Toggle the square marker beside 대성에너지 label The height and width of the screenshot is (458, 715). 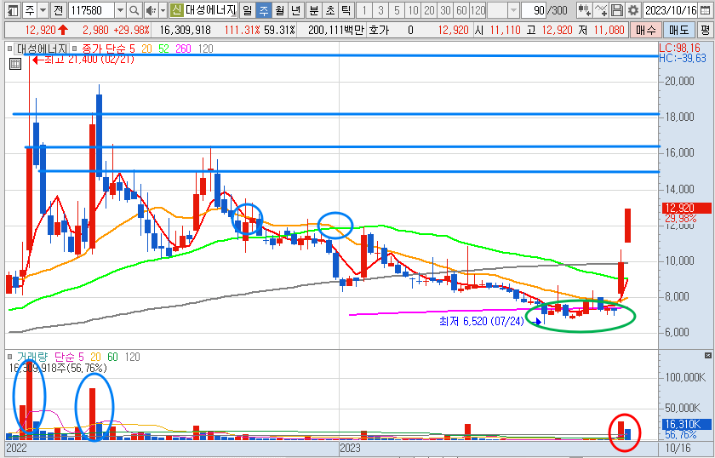[x=9, y=49]
